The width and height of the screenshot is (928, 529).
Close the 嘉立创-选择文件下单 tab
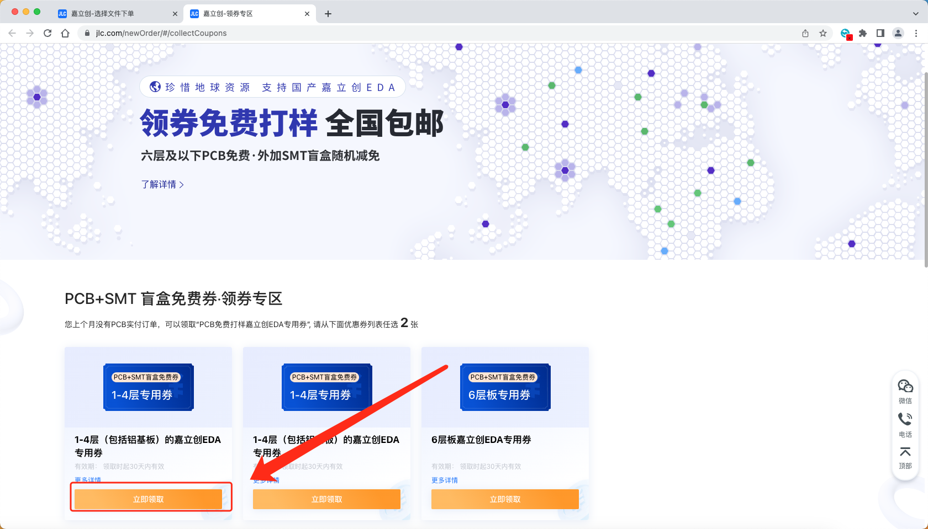pos(175,14)
